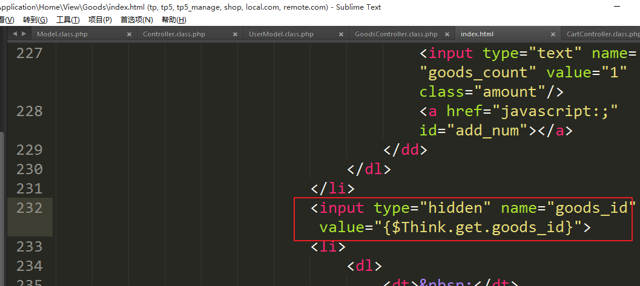The height and width of the screenshot is (286, 640).
Task: Switch to the UserModel.class.php tab
Action: (x=281, y=34)
